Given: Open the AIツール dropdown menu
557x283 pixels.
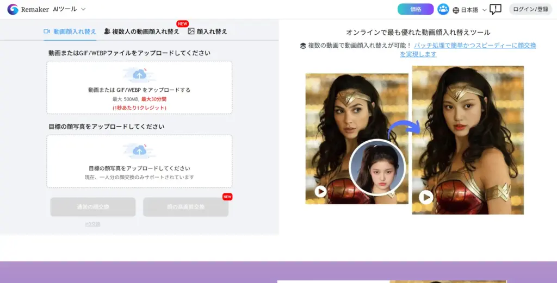Looking at the screenshot, I should [69, 9].
